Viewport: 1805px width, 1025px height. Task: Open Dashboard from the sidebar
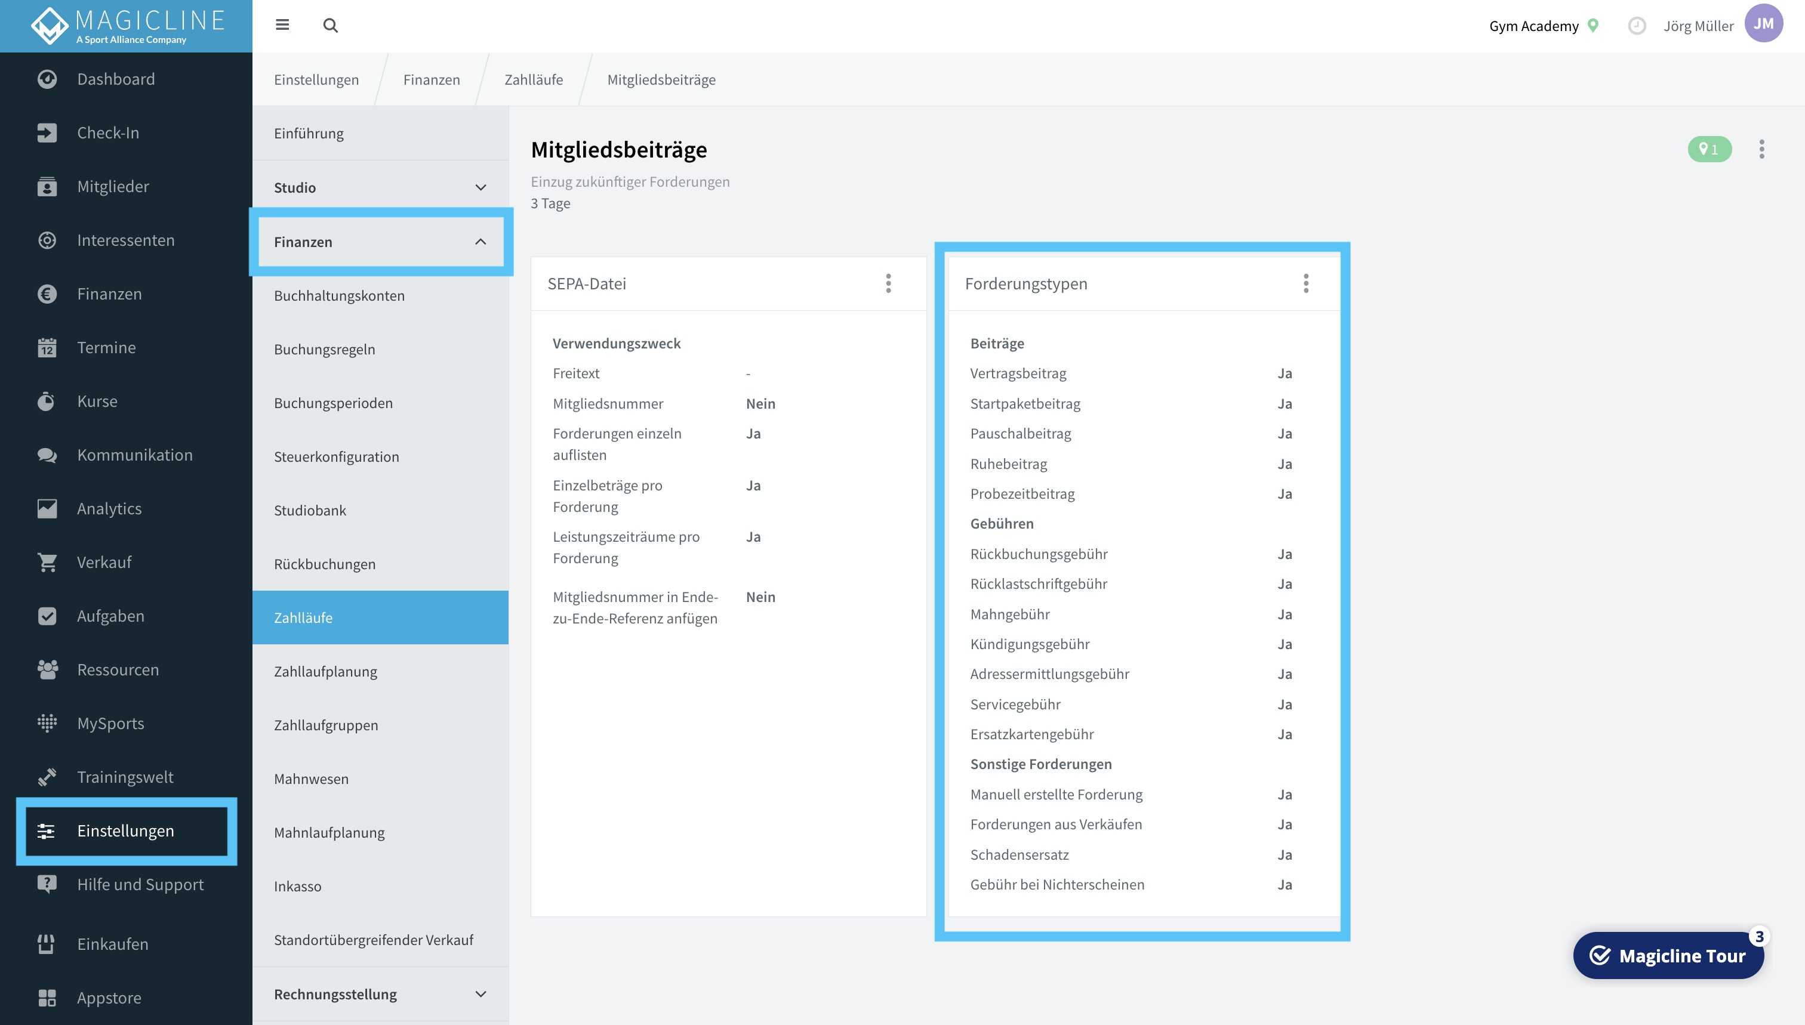coord(126,79)
